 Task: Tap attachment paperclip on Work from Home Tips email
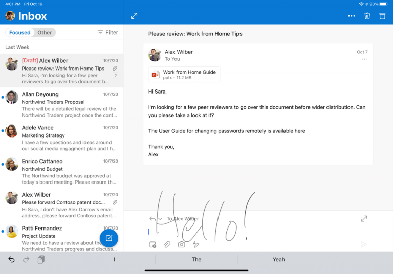[x=115, y=68]
